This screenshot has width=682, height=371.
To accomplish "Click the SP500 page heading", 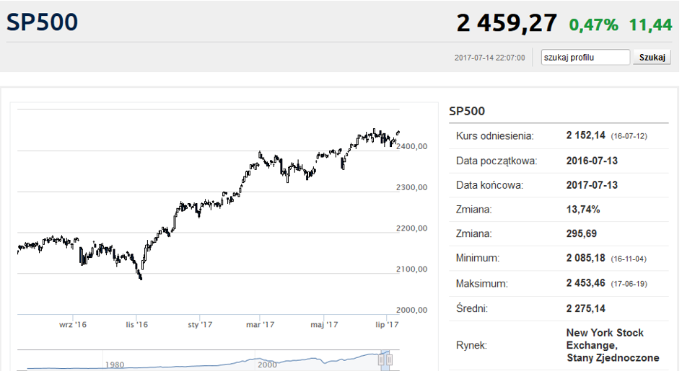I will pyautogui.click(x=42, y=22).
